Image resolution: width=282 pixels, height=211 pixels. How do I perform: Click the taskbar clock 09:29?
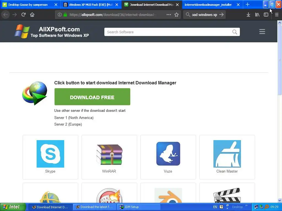click(275, 207)
